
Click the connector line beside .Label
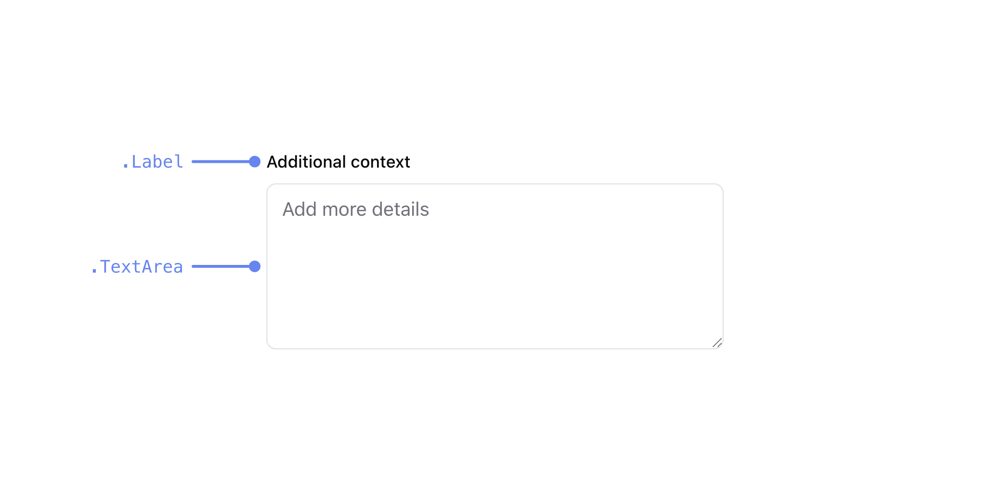[x=220, y=162]
